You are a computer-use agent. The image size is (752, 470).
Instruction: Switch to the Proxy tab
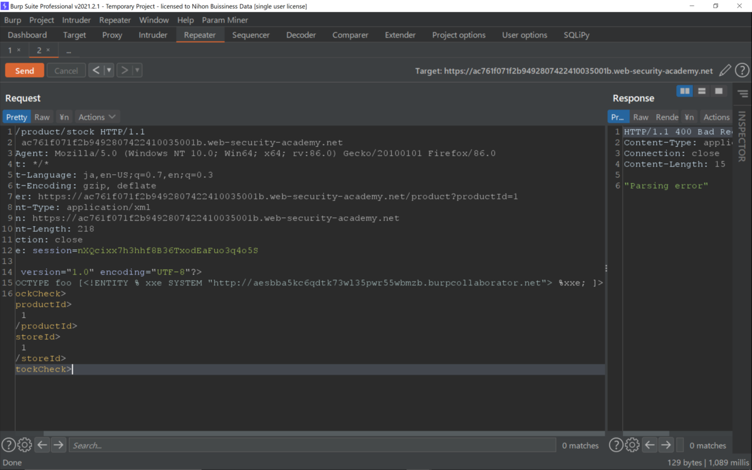[112, 35]
